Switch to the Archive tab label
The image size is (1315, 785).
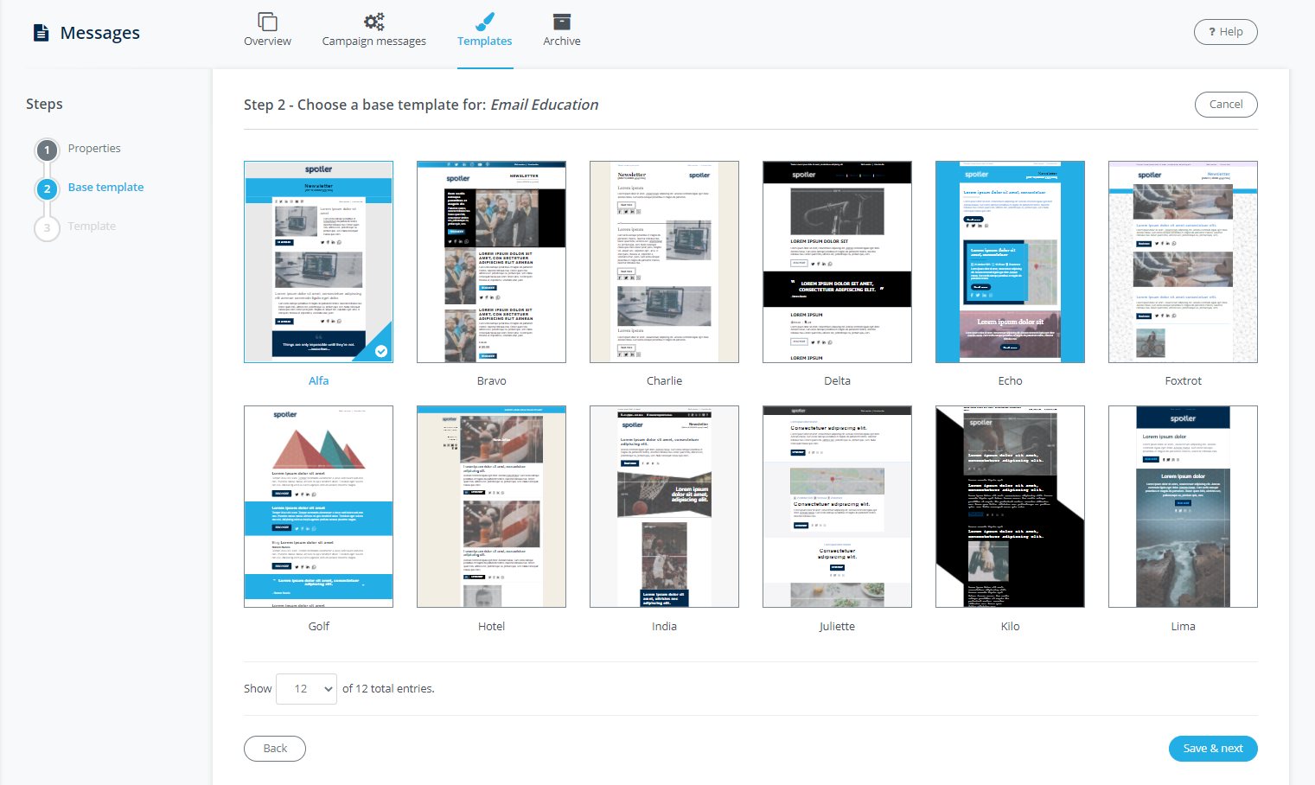point(562,41)
